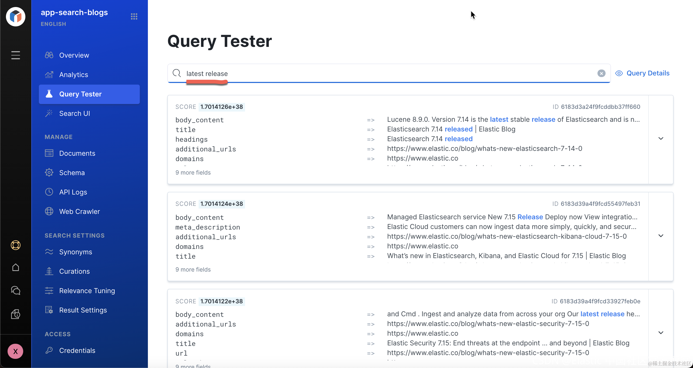
Task: Expand the first search result
Action: tap(661, 138)
